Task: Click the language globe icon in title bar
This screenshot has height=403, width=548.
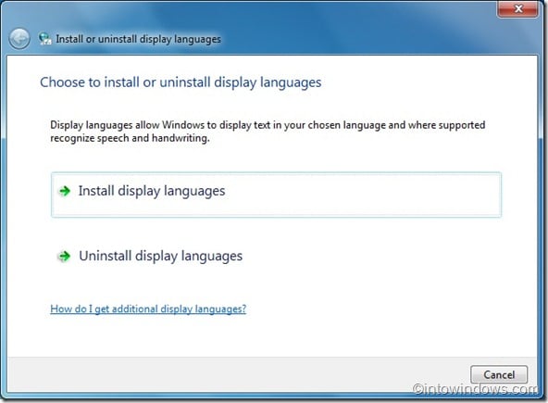Action: click(45, 39)
